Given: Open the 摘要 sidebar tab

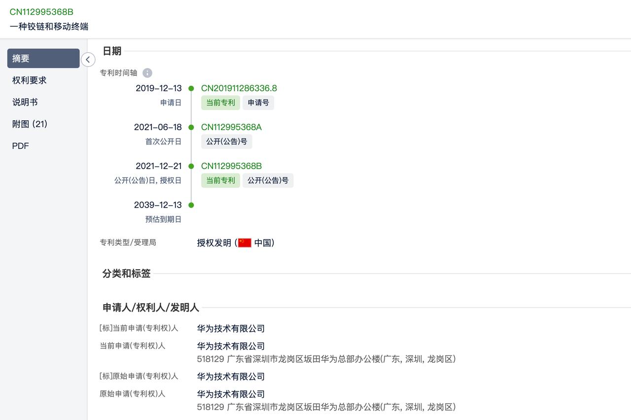Looking at the screenshot, I should point(43,58).
